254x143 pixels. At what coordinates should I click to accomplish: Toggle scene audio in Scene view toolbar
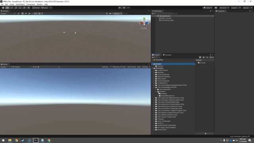tap(26, 14)
